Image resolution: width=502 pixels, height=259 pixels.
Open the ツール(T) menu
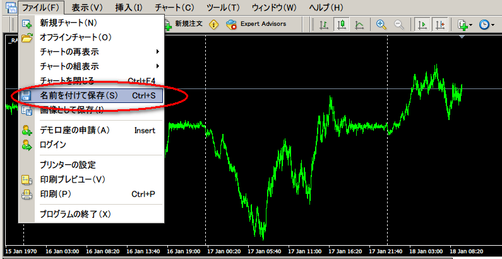[223, 8]
